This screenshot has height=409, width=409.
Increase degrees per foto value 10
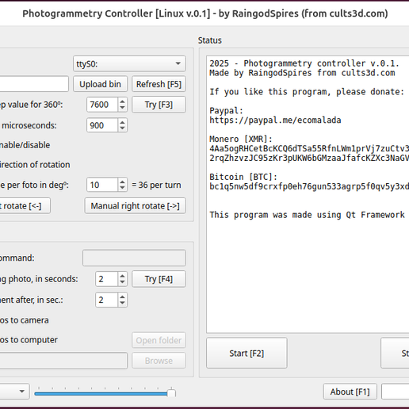click(x=122, y=182)
